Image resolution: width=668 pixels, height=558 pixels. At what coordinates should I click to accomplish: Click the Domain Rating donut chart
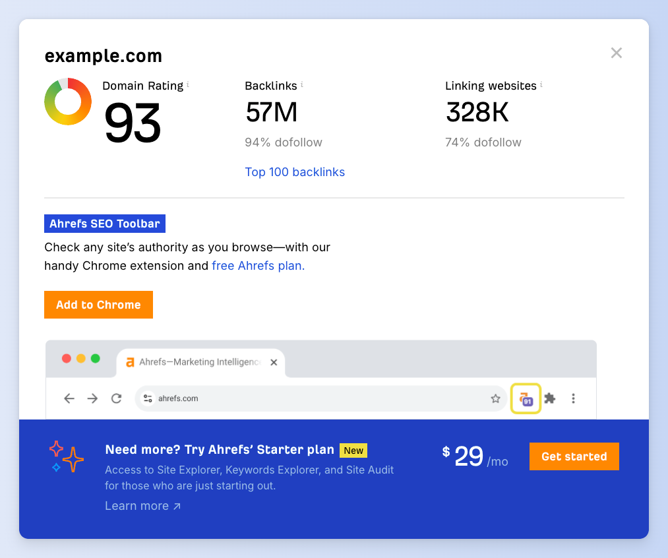(x=68, y=102)
